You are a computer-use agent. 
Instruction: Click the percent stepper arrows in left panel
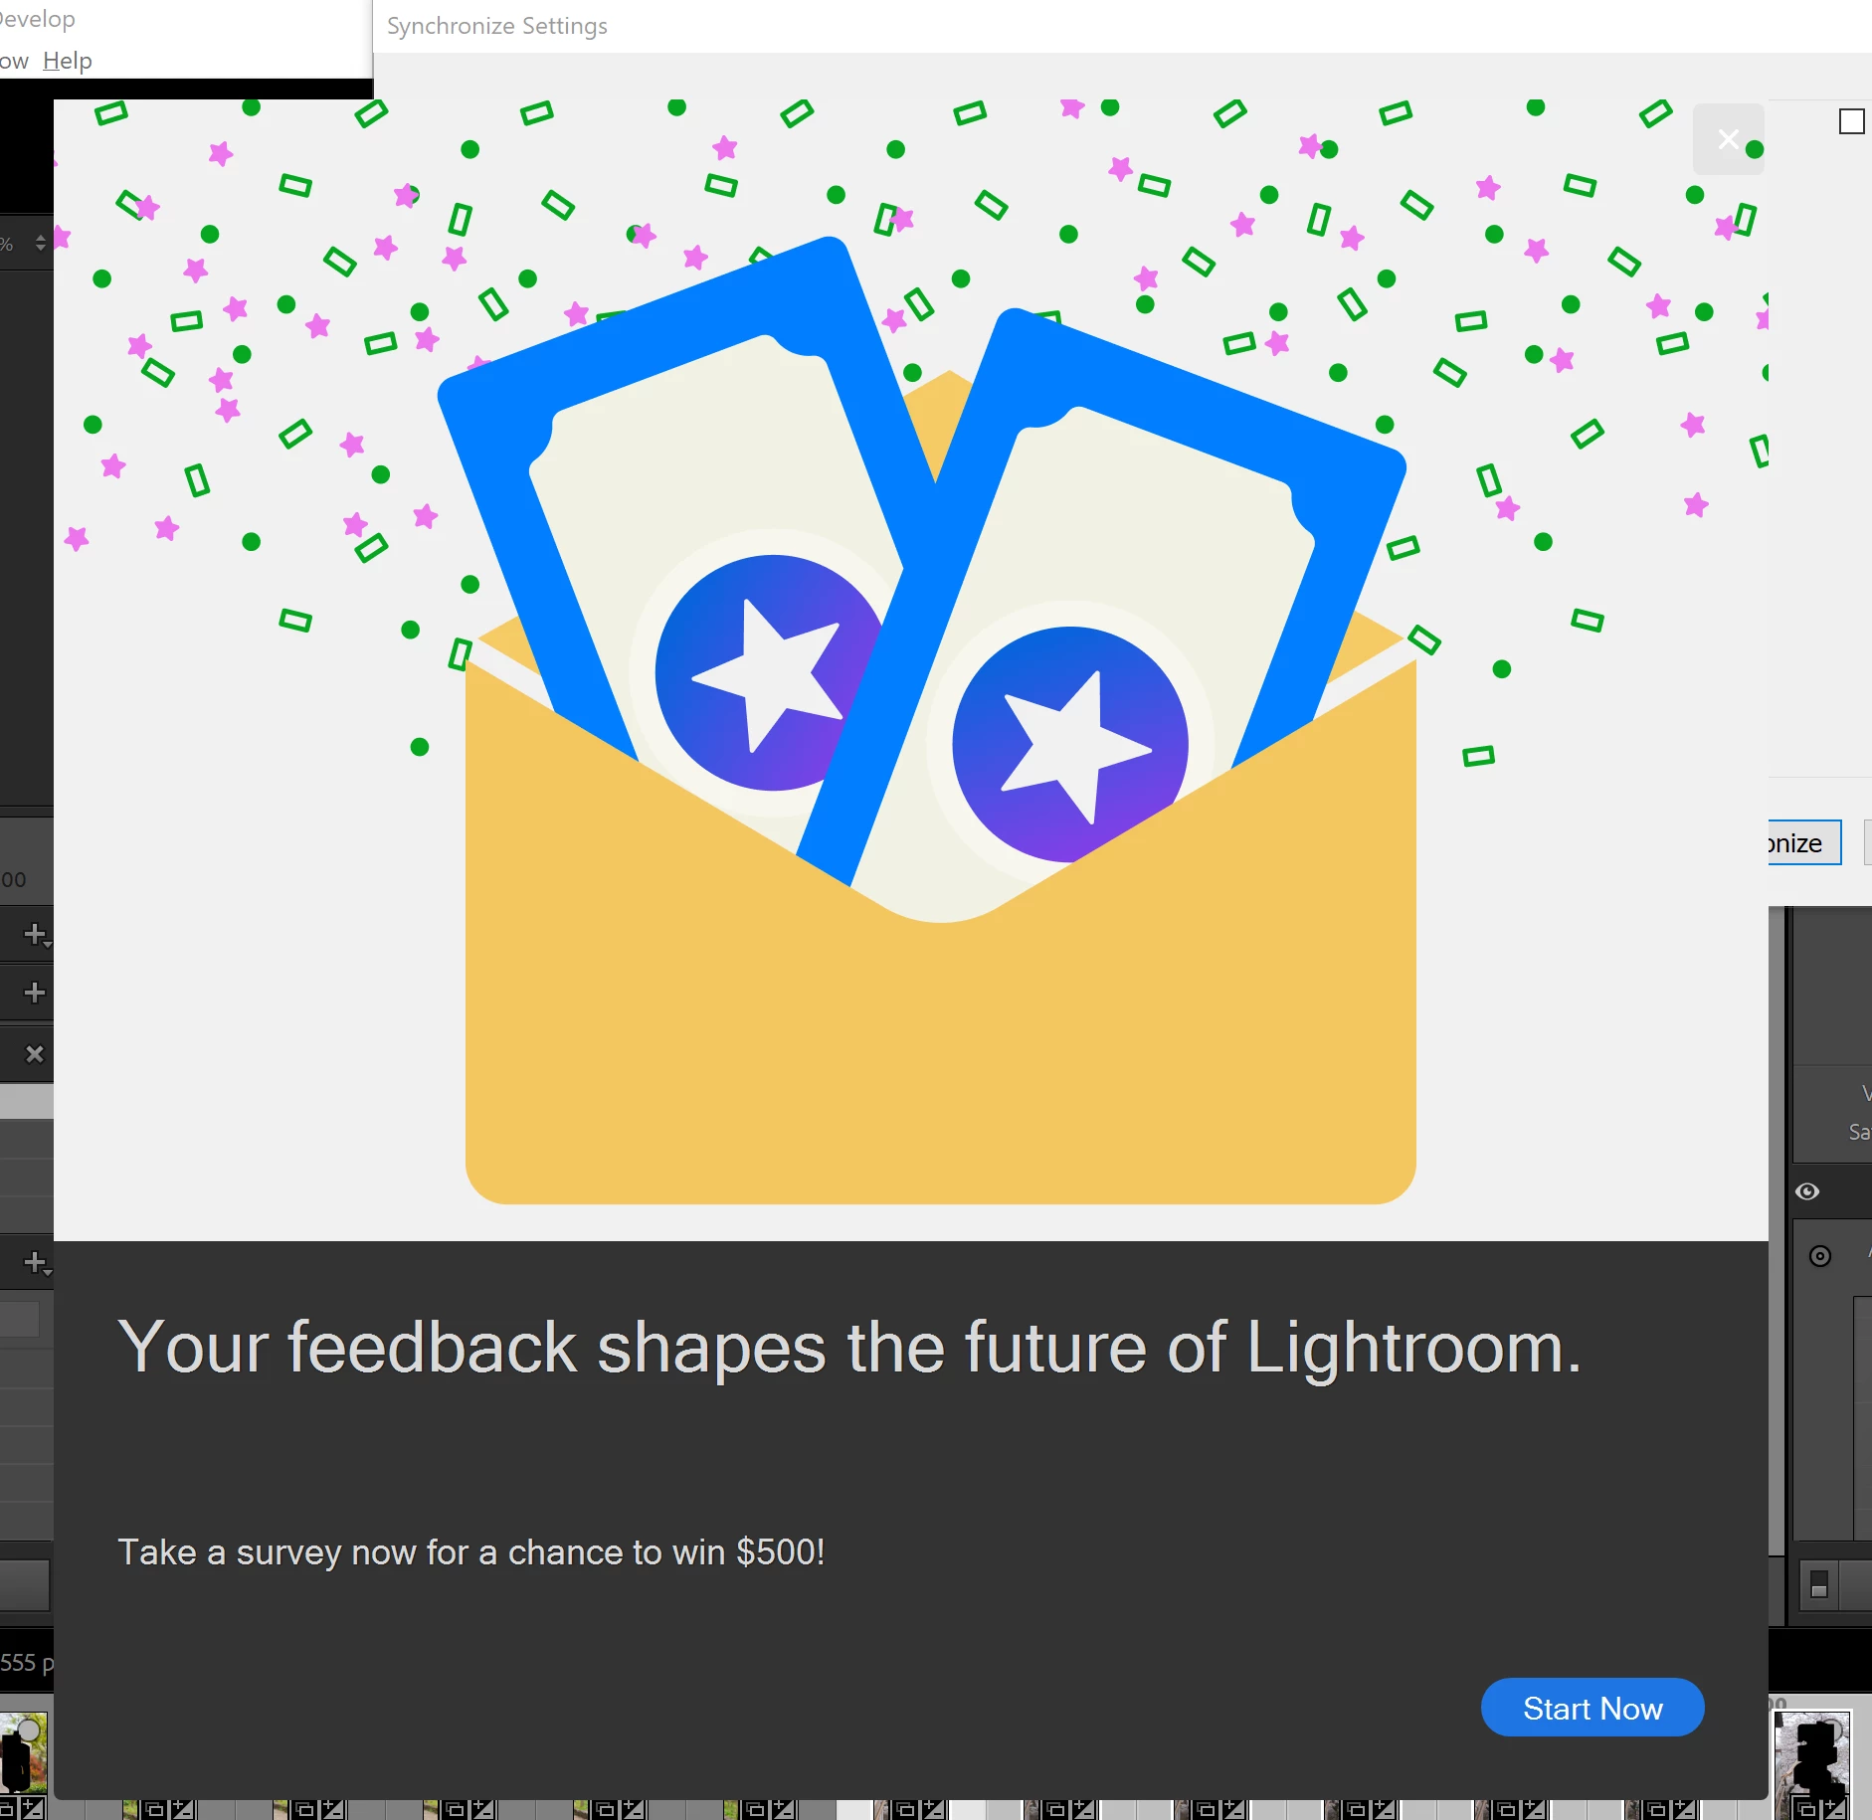41,243
